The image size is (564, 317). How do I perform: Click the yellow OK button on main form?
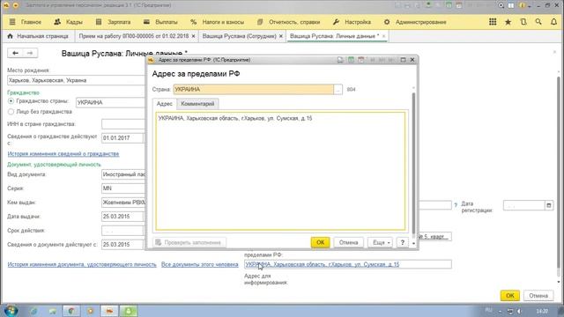tap(510, 296)
